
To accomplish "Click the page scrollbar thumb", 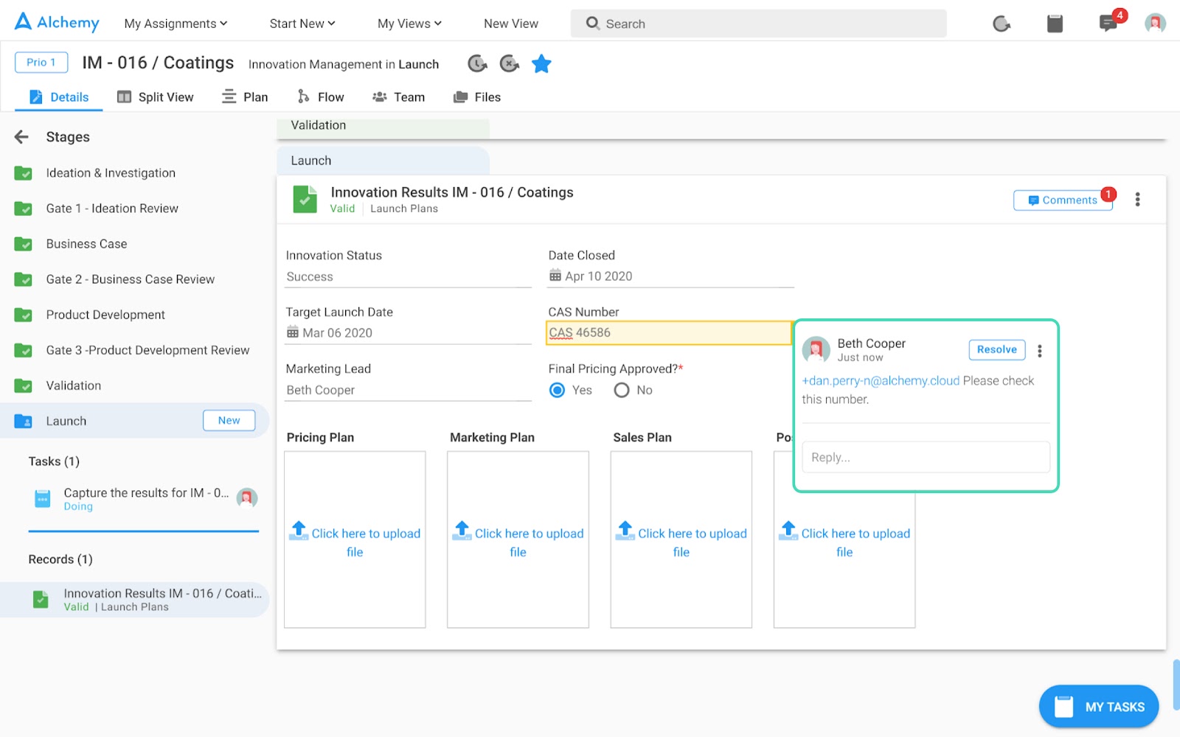I will click(x=1176, y=685).
